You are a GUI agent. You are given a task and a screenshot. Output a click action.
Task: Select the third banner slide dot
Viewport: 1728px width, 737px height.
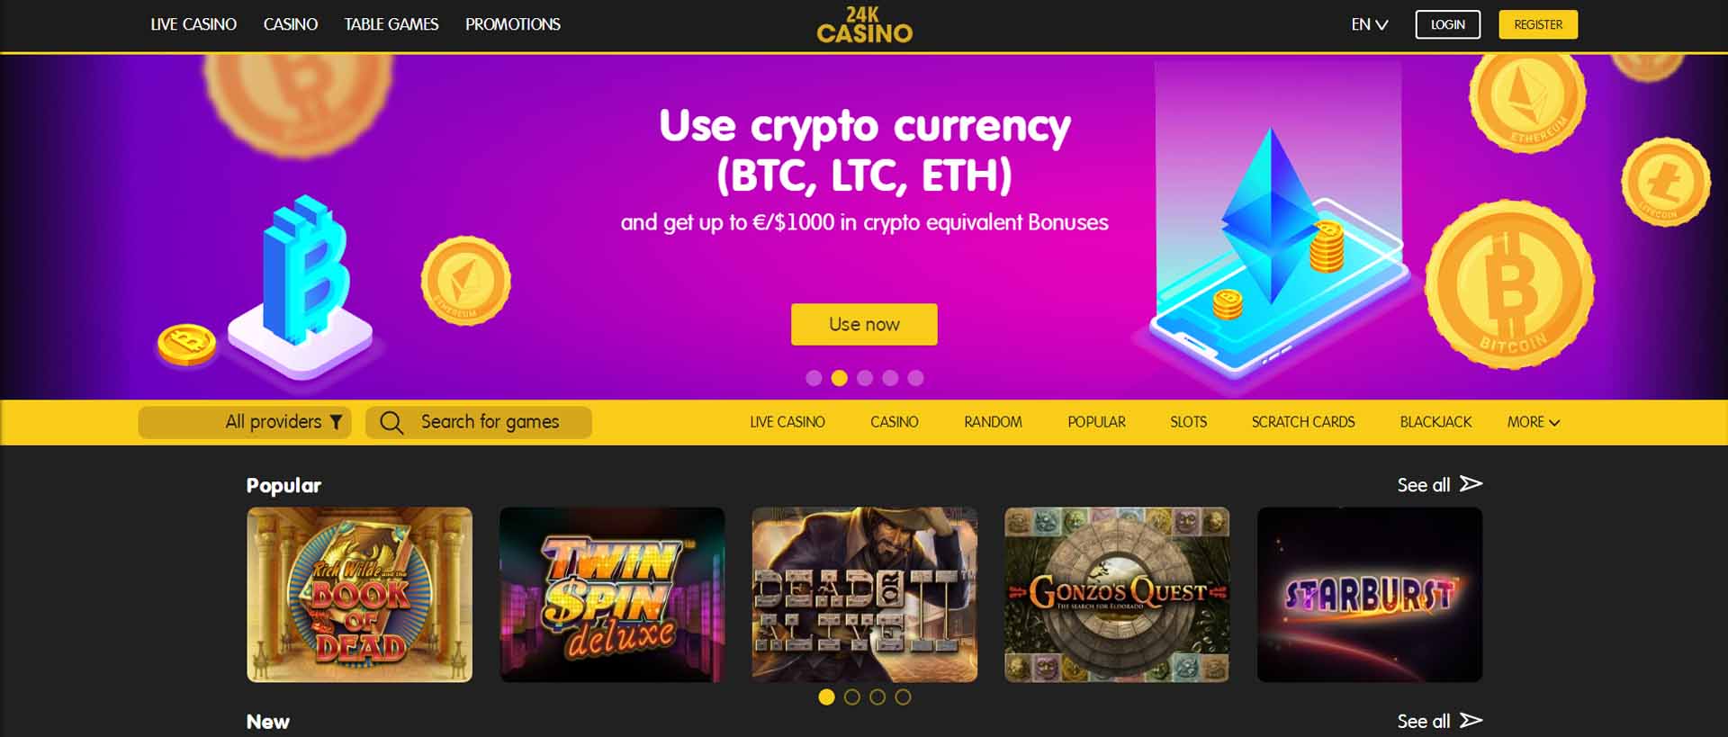865,378
